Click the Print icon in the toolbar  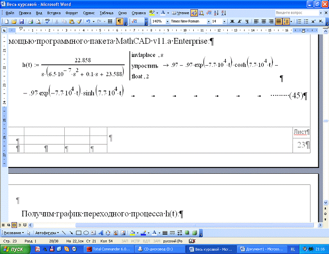(x=31, y=22)
